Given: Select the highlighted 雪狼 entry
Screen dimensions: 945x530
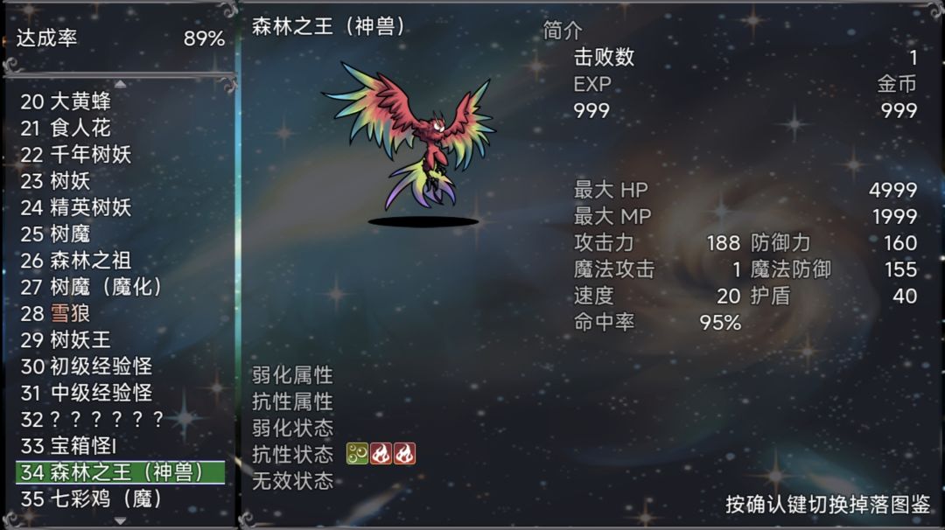Looking at the screenshot, I should coord(121,313).
